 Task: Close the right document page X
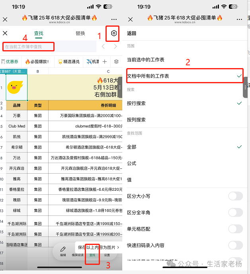pos(130,20)
